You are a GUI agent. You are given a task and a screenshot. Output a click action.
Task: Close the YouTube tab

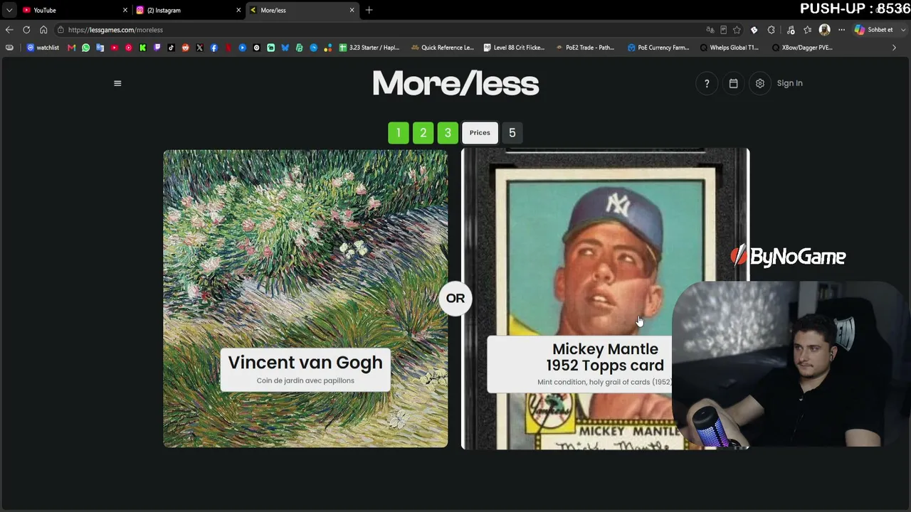tap(125, 10)
